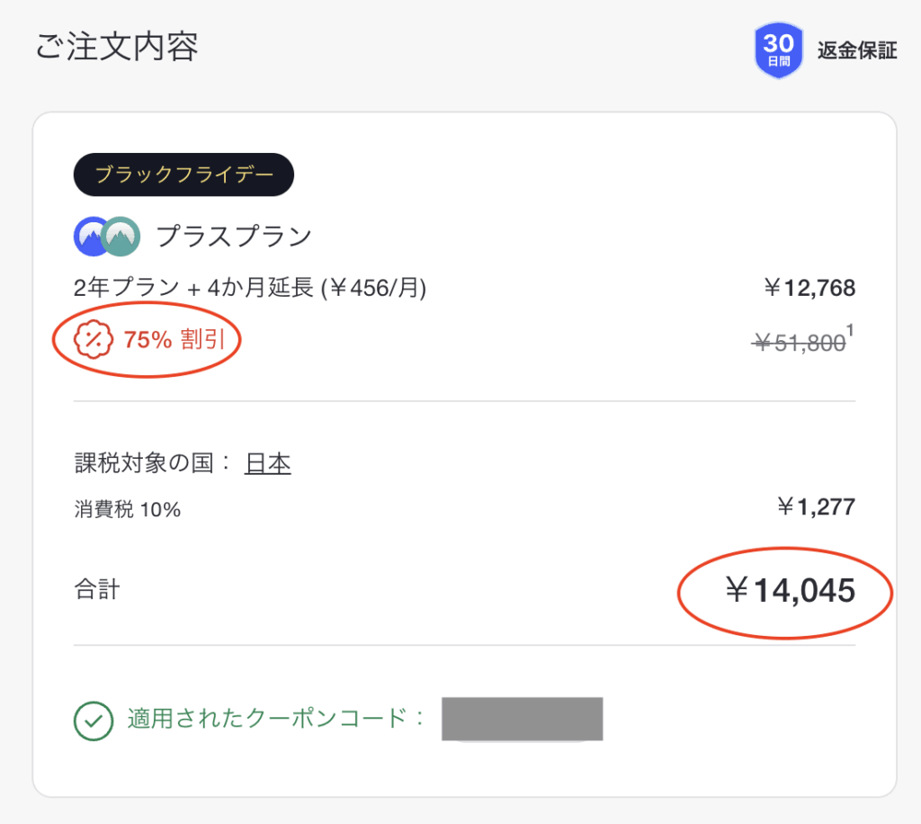Open the プラスプラン plan details
This screenshot has height=824, width=921.
click(234, 236)
